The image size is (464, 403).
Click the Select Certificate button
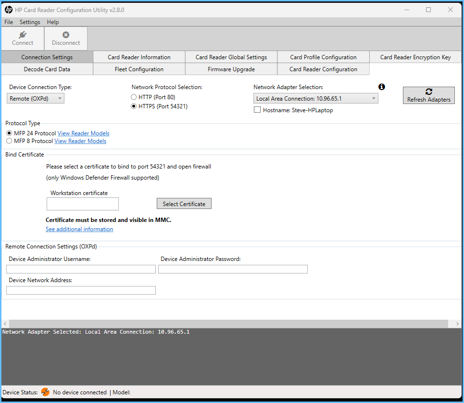[x=184, y=204]
